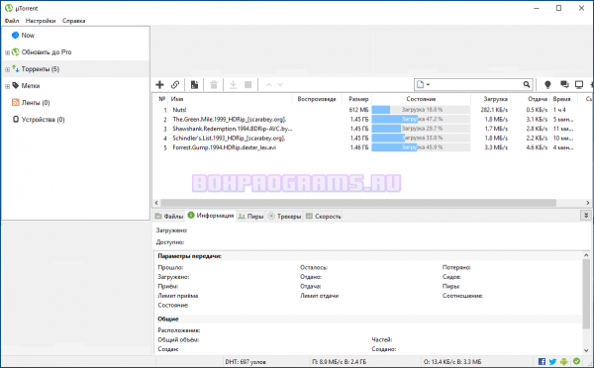The width and height of the screenshot is (594, 368).
Task: Sort by the Имя column header
Action: (x=230, y=99)
